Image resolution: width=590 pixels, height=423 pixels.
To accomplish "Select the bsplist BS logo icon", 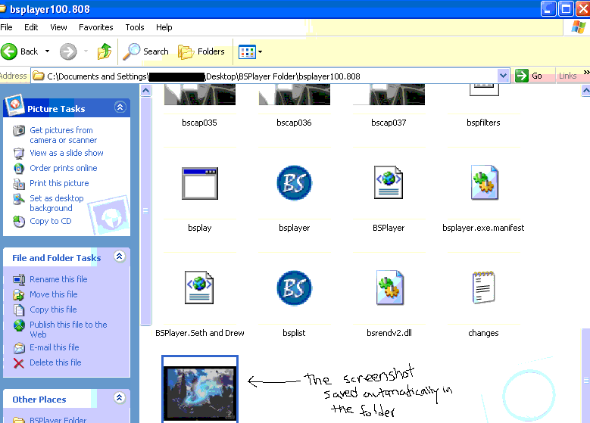I will pyautogui.click(x=295, y=288).
